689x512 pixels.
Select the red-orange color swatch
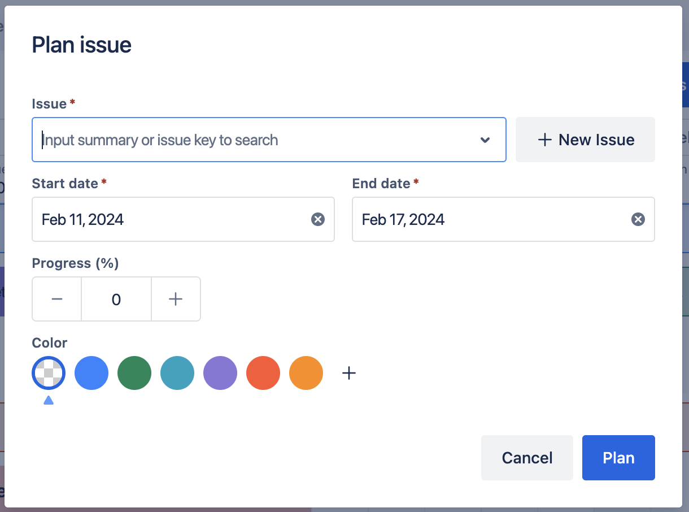tap(263, 373)
